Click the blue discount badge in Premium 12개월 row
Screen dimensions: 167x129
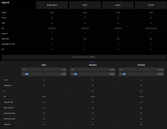tap(124, 74)
